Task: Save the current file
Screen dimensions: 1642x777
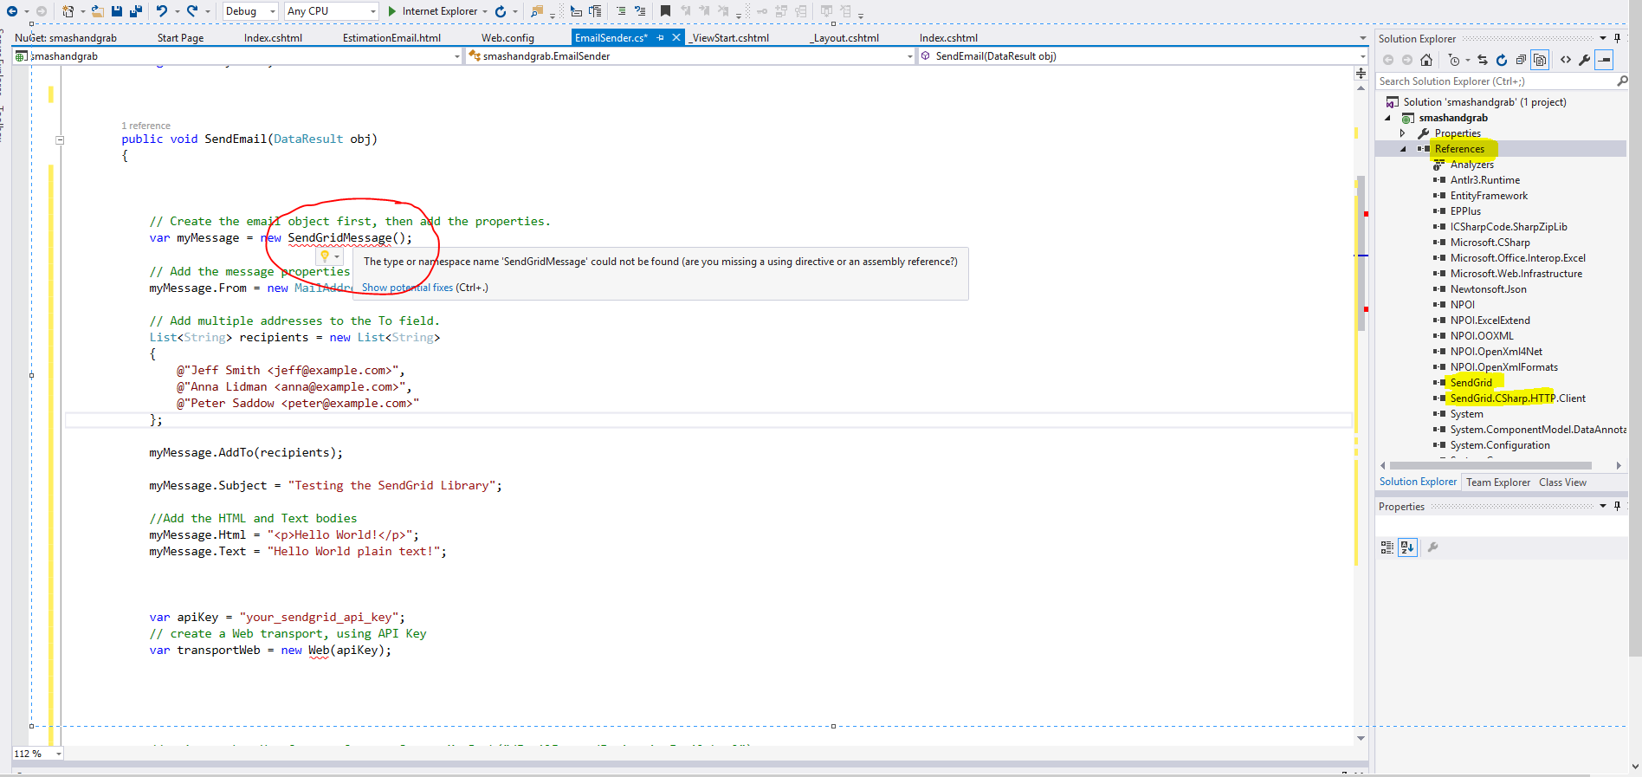Action: point(117,11)
